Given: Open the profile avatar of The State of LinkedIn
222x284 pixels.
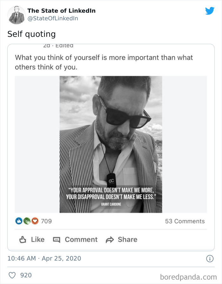Looking at the screenshot, I should [x=16, y=15].
